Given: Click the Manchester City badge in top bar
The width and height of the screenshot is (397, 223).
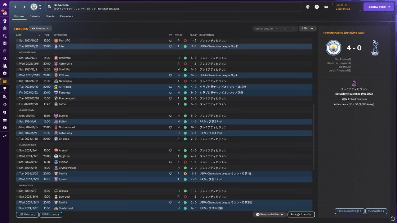Looking at the screenshot, I should 33,7.
